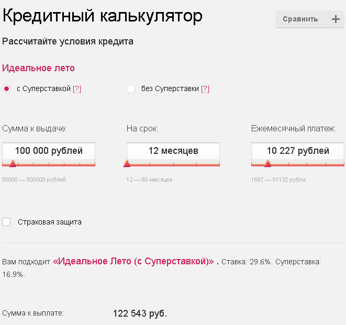Viewport: 346px width, 325px height.
Task: Open the «Идеальное Лето (с Суперставкой)» link
Action: (x=133, y=261)
